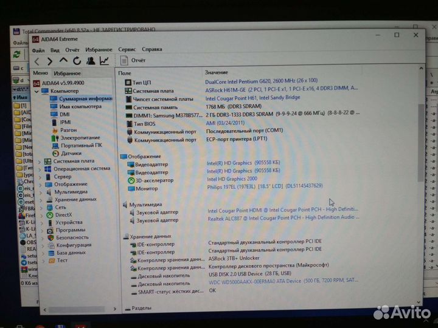This screenshot has height=328, width=438.
Task: Open the Датчики sensor icon item
Action: click(x=56, y=154)
